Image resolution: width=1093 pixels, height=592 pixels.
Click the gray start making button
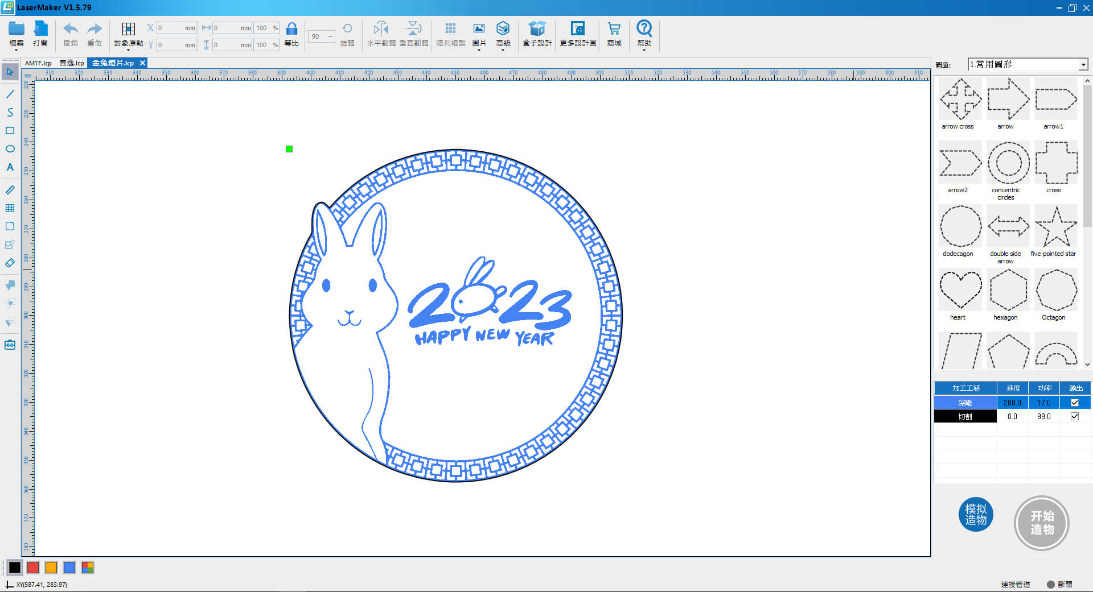click(x=1042, y=523)
